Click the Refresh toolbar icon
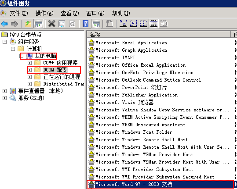This screenshot has height=189, width=237. tap(73, 24)
